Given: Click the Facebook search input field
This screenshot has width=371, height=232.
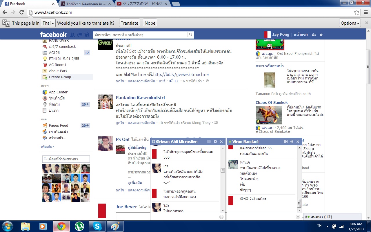Looking at the screenshot, I should pos(140,35).
